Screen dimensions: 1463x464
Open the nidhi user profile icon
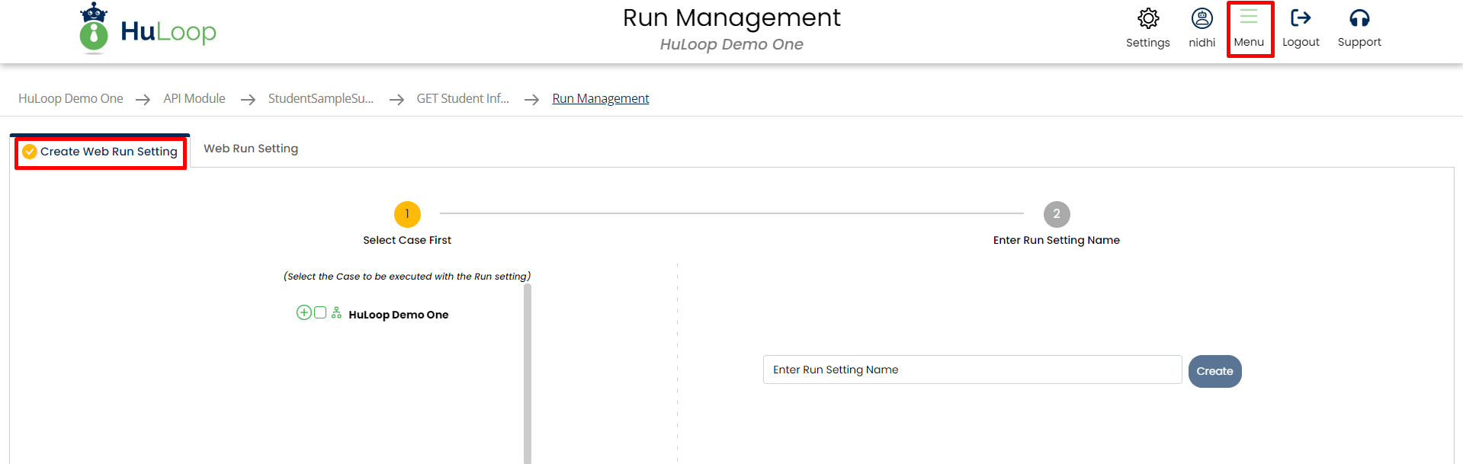click(1202, 19)
